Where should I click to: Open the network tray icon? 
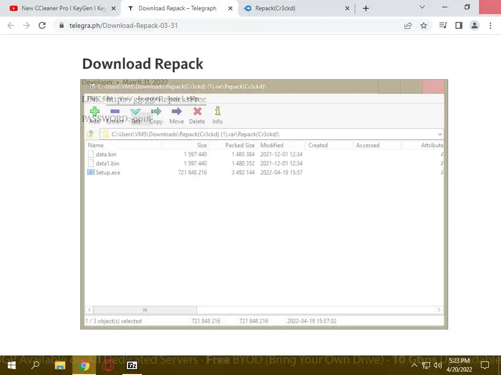(x=426, y=365)
